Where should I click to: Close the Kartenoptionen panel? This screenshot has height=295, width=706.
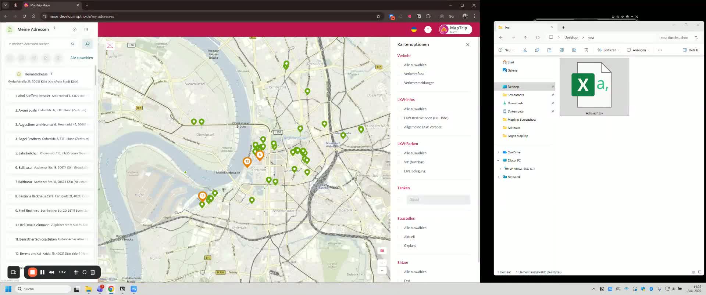(468, 44)
